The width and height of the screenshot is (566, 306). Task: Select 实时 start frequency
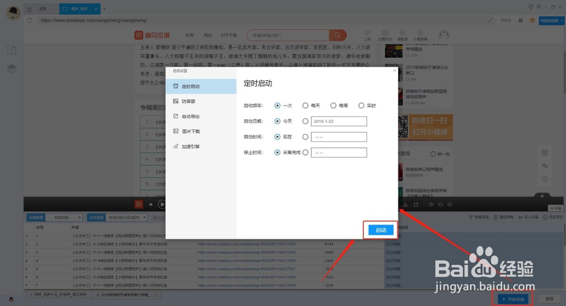(361, 106)
